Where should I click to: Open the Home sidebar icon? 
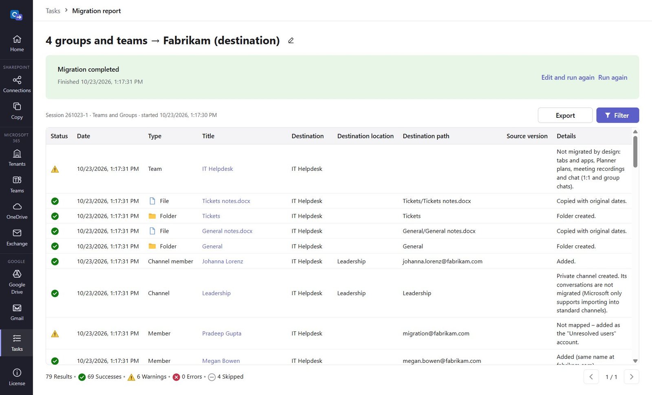tap(17, 44)
